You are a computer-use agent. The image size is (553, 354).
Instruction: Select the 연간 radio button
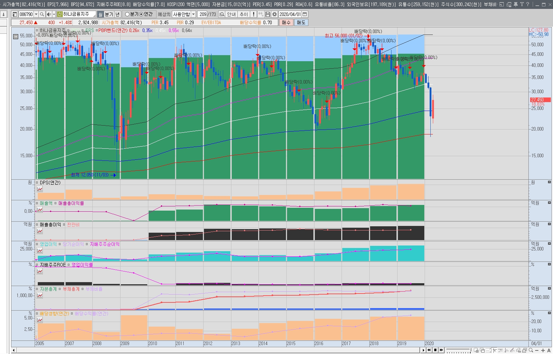(141, 14)
